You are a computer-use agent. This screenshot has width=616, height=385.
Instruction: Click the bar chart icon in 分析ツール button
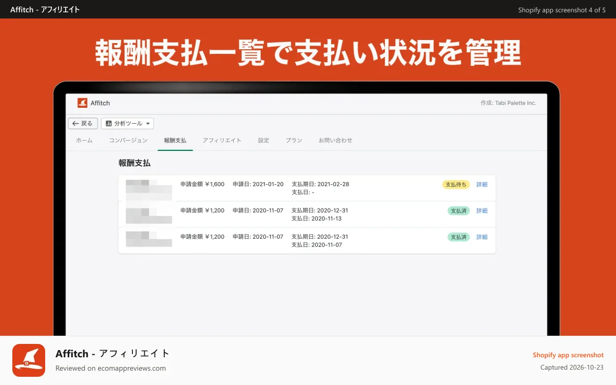(108, 124)
